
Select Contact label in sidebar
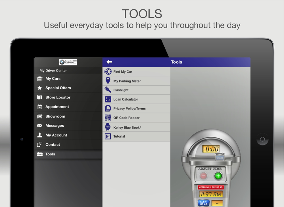pyautogui.click(x=53, y=144)
